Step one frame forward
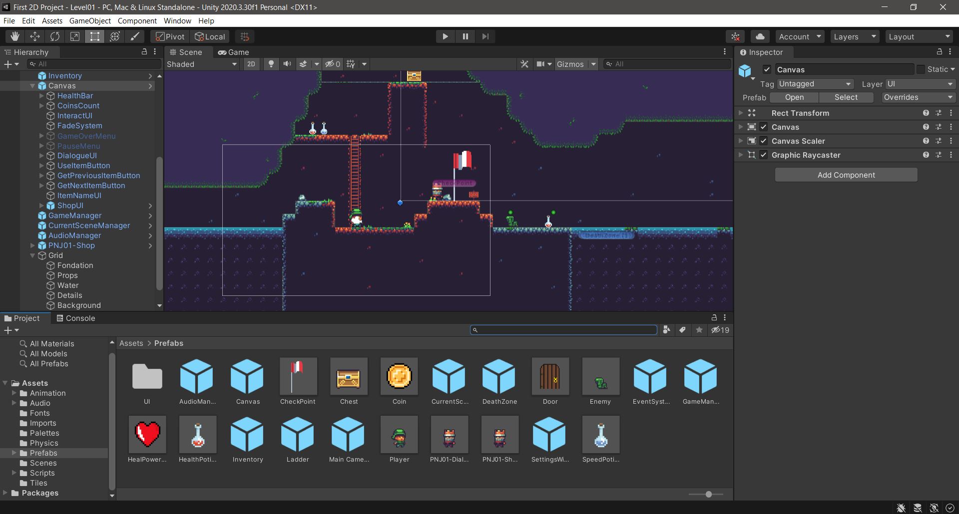 tap(485, 36)
